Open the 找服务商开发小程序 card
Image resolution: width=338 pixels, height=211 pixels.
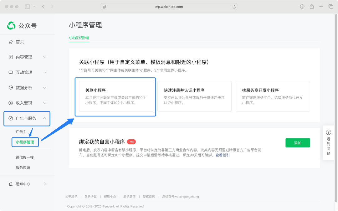pos(273,96)
